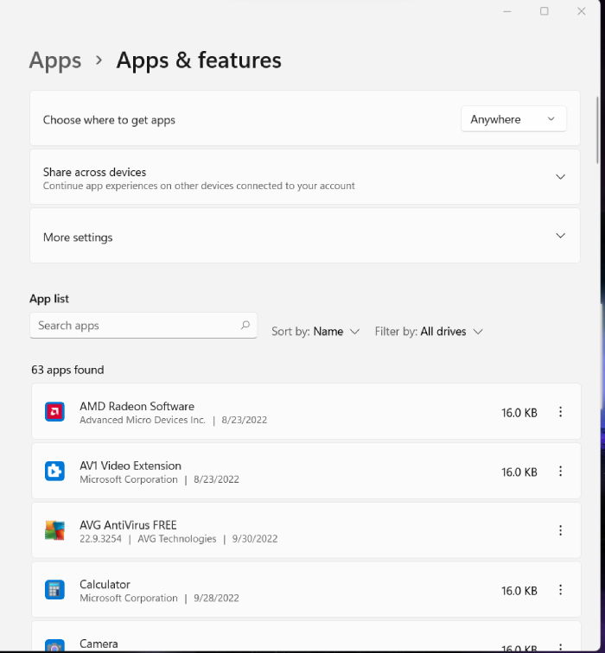Open more options for Calculator
This screenshot has height=653, width=605.
point(560,590)
